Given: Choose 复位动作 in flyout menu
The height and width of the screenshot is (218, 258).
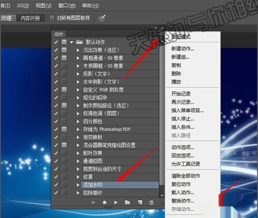Looking at the screenshot, I should 181,184.
